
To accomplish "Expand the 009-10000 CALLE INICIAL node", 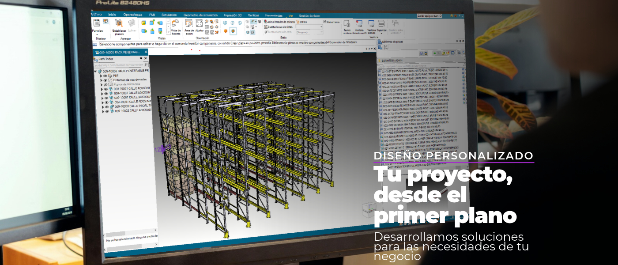I will pos(103,107).
